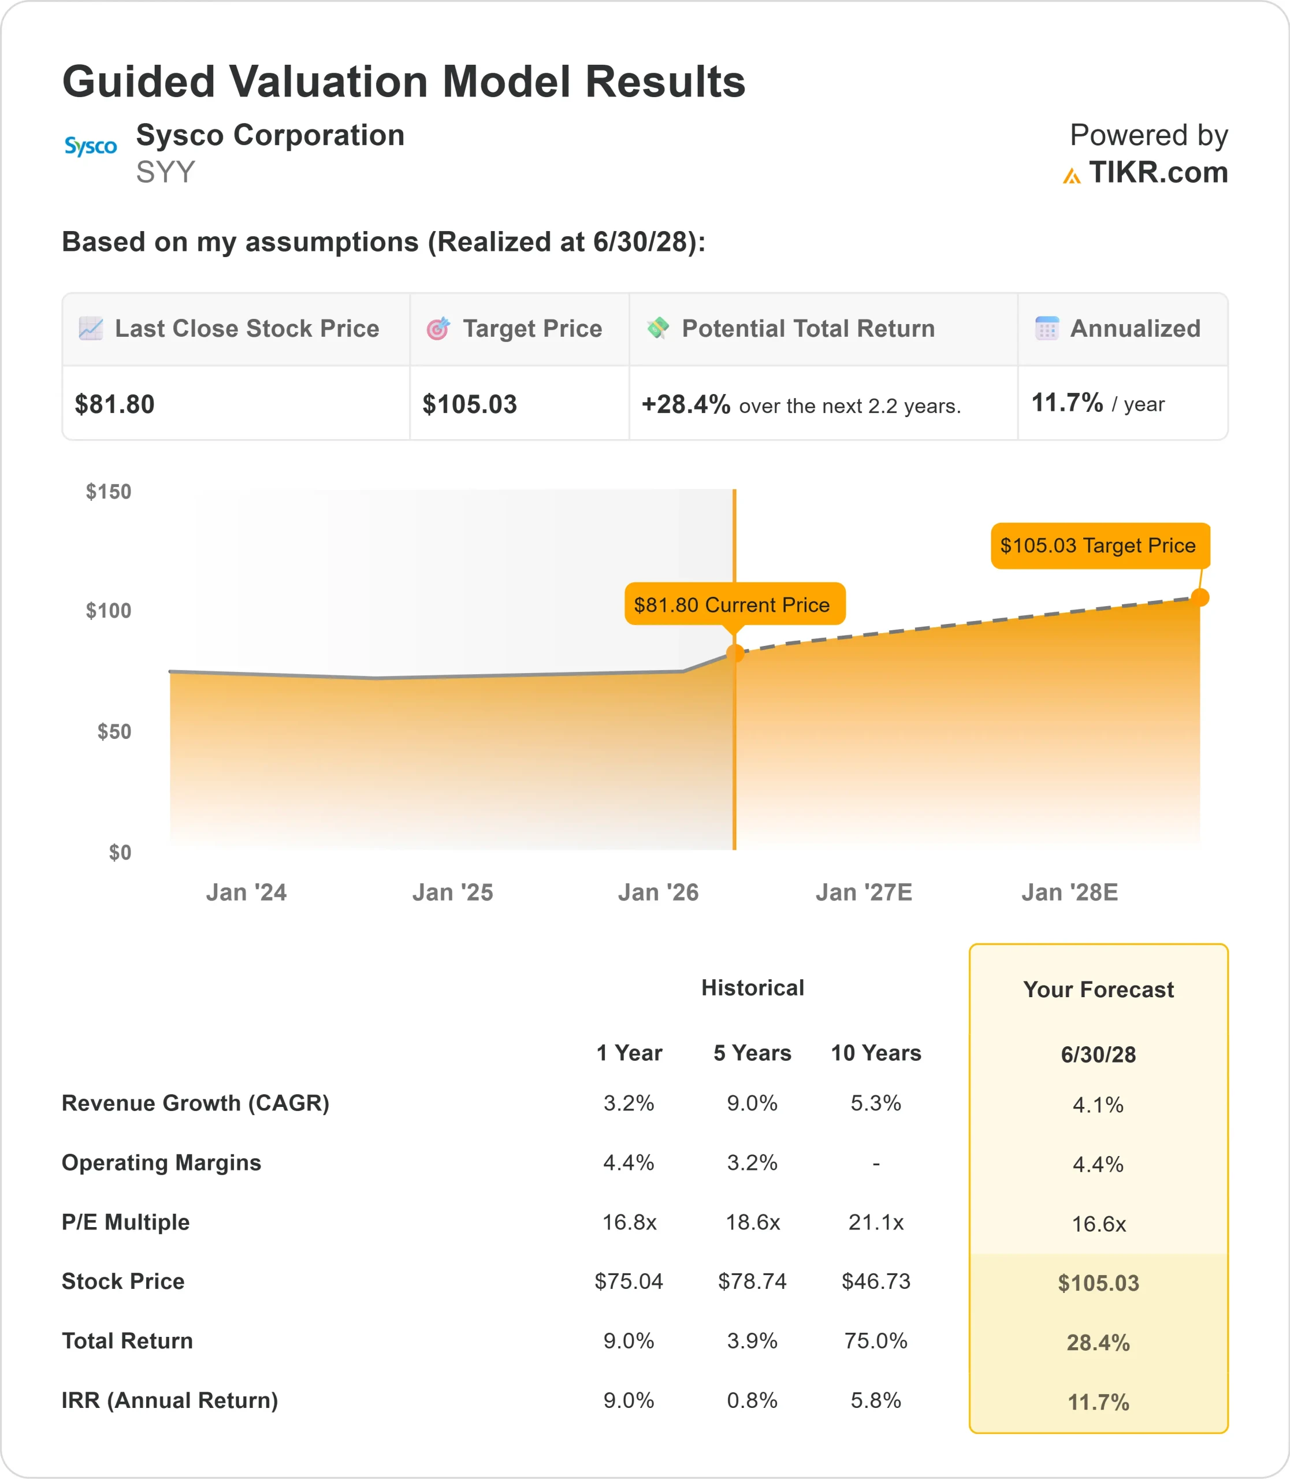The height and width of the screenshot is (1479, 1290).
Task: Click the orange current price dot on chart
Action: 734,653
